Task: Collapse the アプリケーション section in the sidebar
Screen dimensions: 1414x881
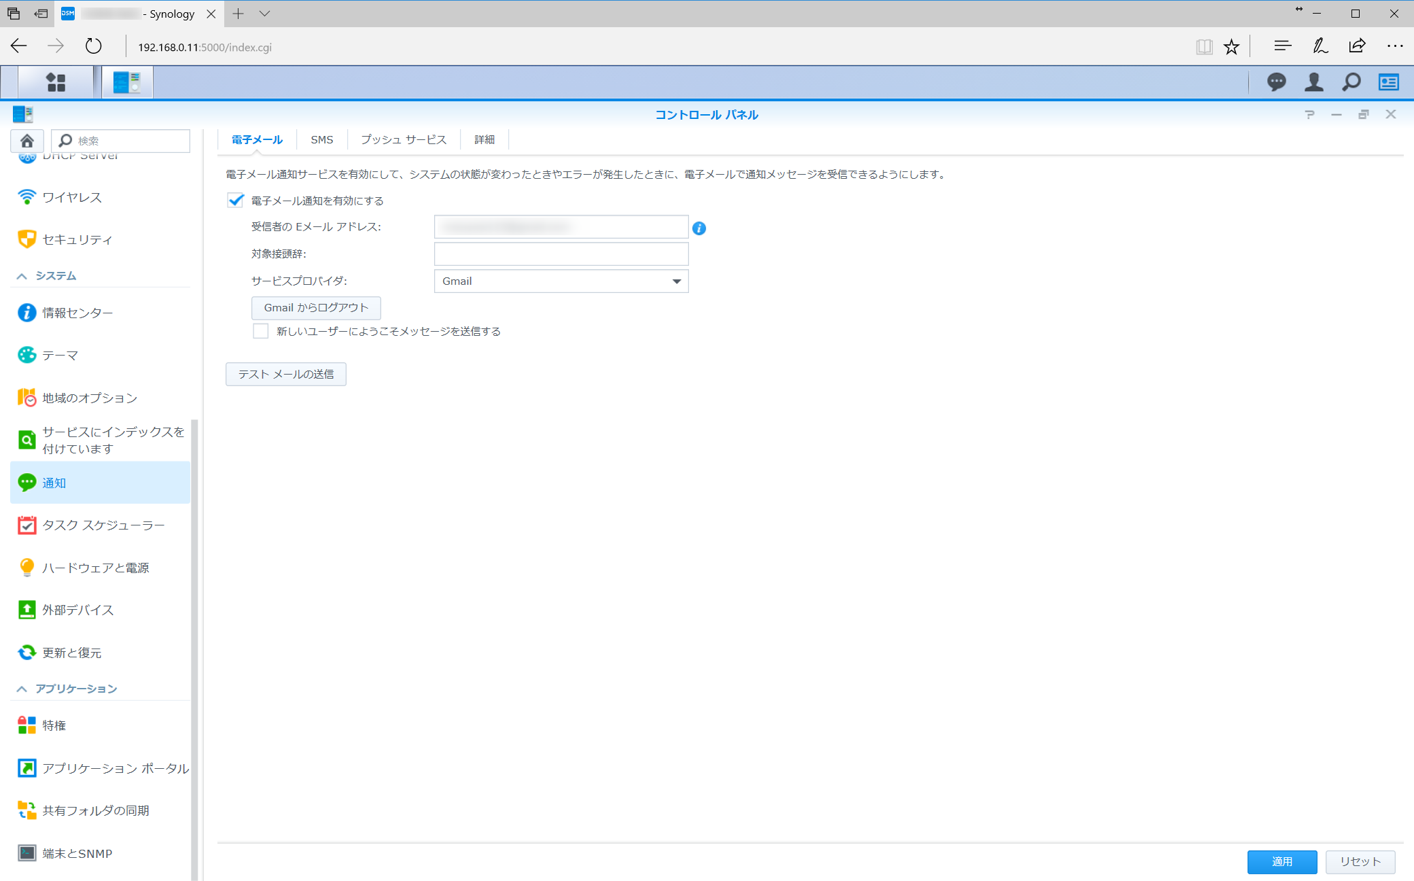Action: [x=22, y=689]
